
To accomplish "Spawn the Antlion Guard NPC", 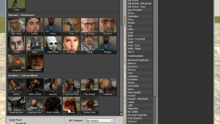I will point(35,87).
